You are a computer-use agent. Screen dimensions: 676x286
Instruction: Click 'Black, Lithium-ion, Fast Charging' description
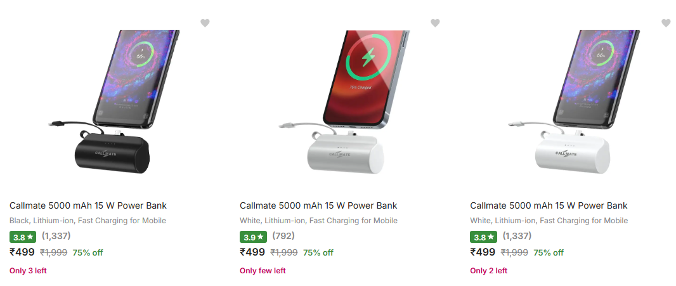tap(88, 221)
